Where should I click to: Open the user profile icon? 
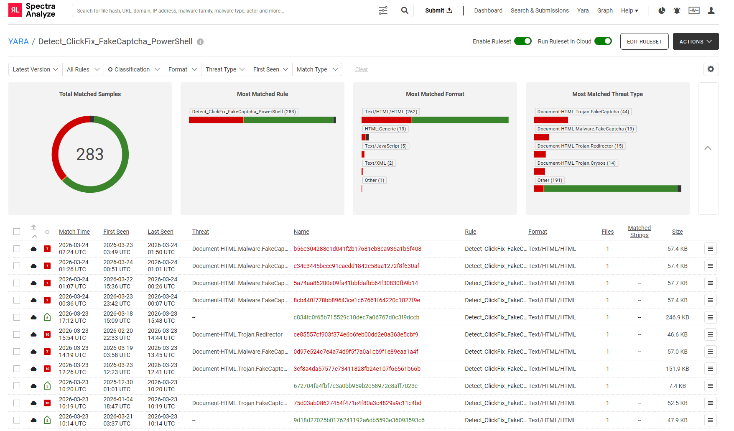[711, 10]
